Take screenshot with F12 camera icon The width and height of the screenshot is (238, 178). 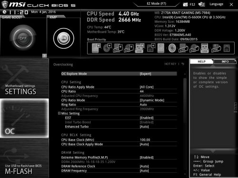tap(185, 4)
